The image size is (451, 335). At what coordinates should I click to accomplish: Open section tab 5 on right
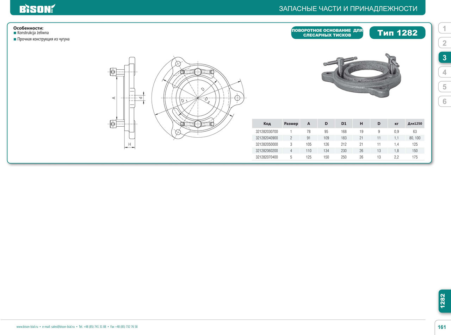[x=445, y=87]
